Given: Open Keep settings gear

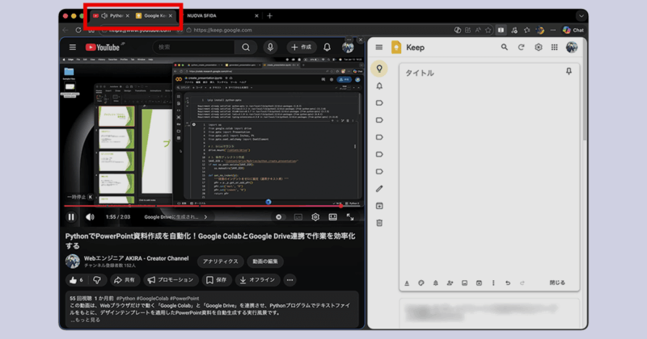Looking at the screenshot, I should tap(538, 48).
